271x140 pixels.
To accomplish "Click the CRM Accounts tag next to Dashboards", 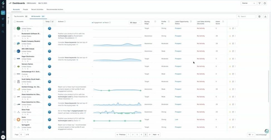I will point(31,3).
